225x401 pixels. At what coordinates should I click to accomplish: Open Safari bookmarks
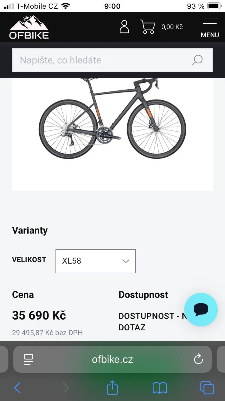160,388
